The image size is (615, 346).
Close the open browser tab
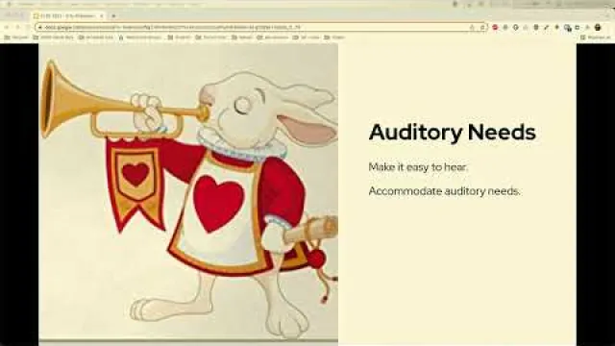[x=101, y=16]
